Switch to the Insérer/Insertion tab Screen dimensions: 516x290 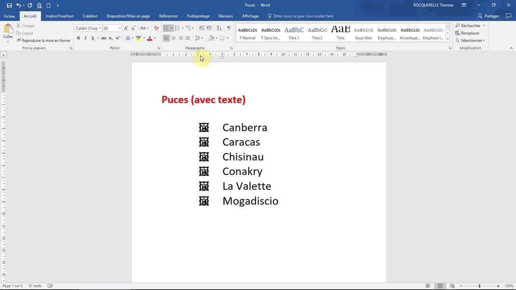[60, 16]
